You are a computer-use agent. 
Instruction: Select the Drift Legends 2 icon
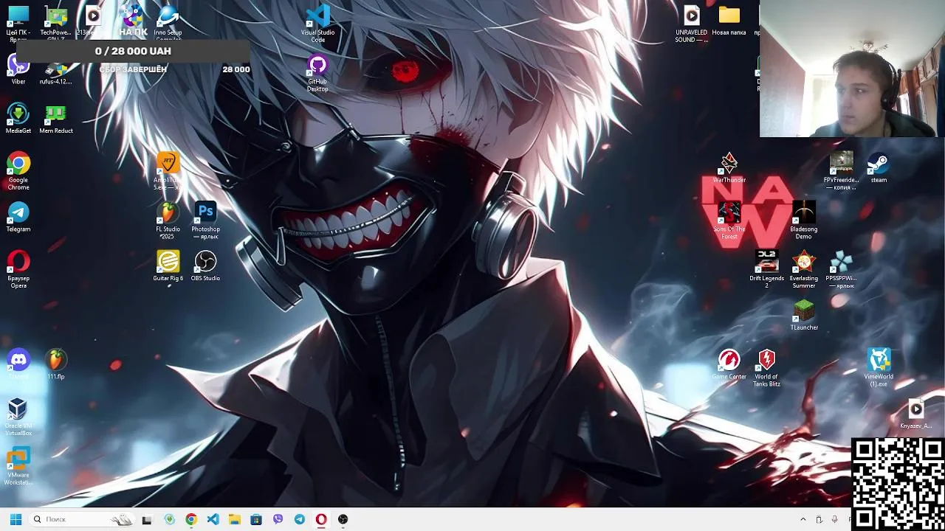tap(766, 268)
